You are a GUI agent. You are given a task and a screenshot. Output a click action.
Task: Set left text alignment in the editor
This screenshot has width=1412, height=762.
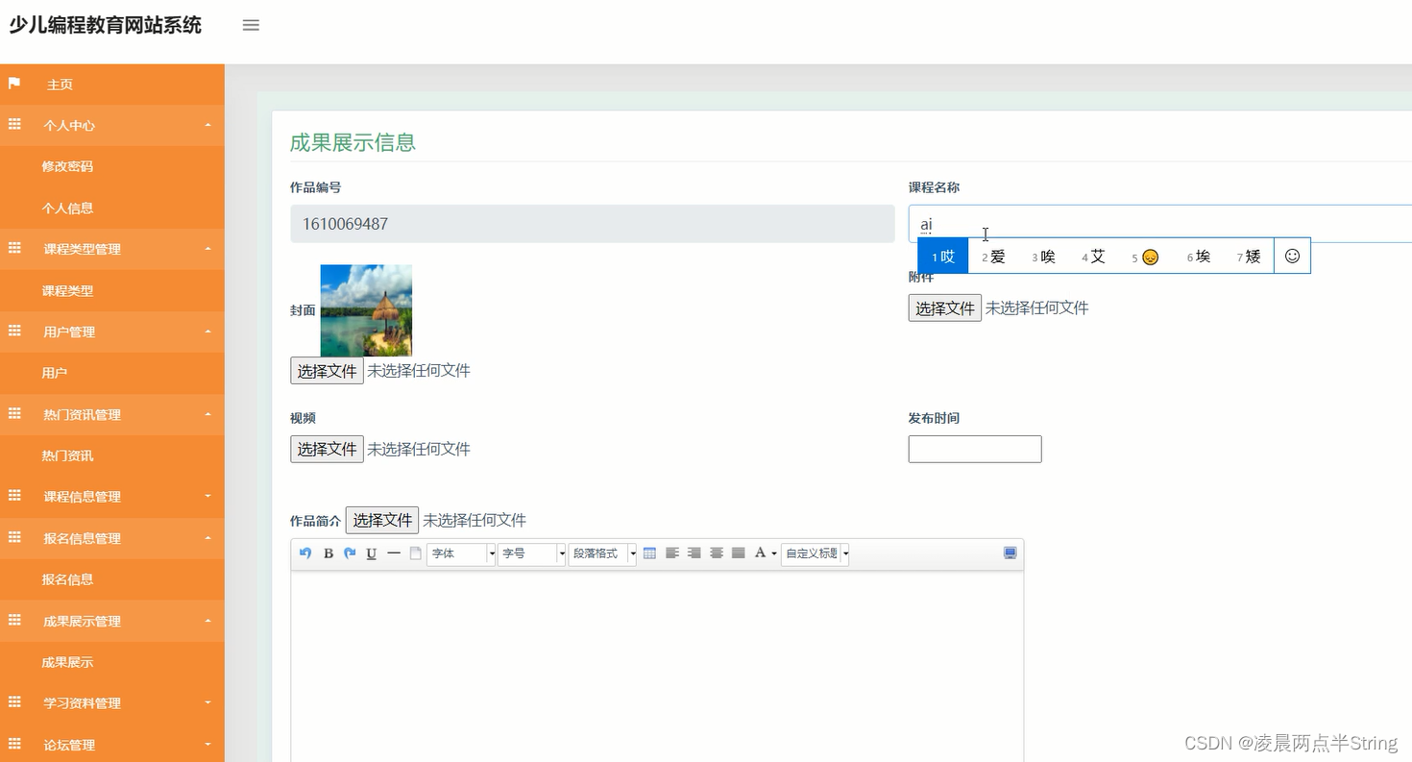(x=671, y=553)
